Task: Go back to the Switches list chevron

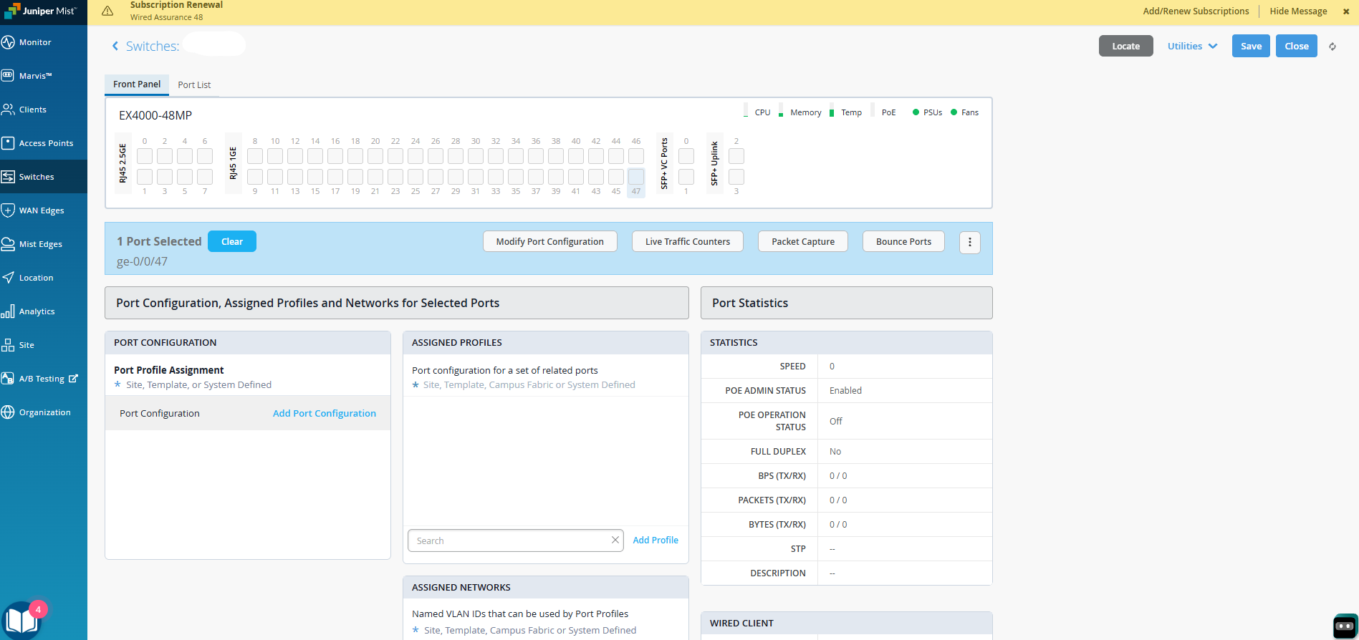Action: tap(115, 46)
